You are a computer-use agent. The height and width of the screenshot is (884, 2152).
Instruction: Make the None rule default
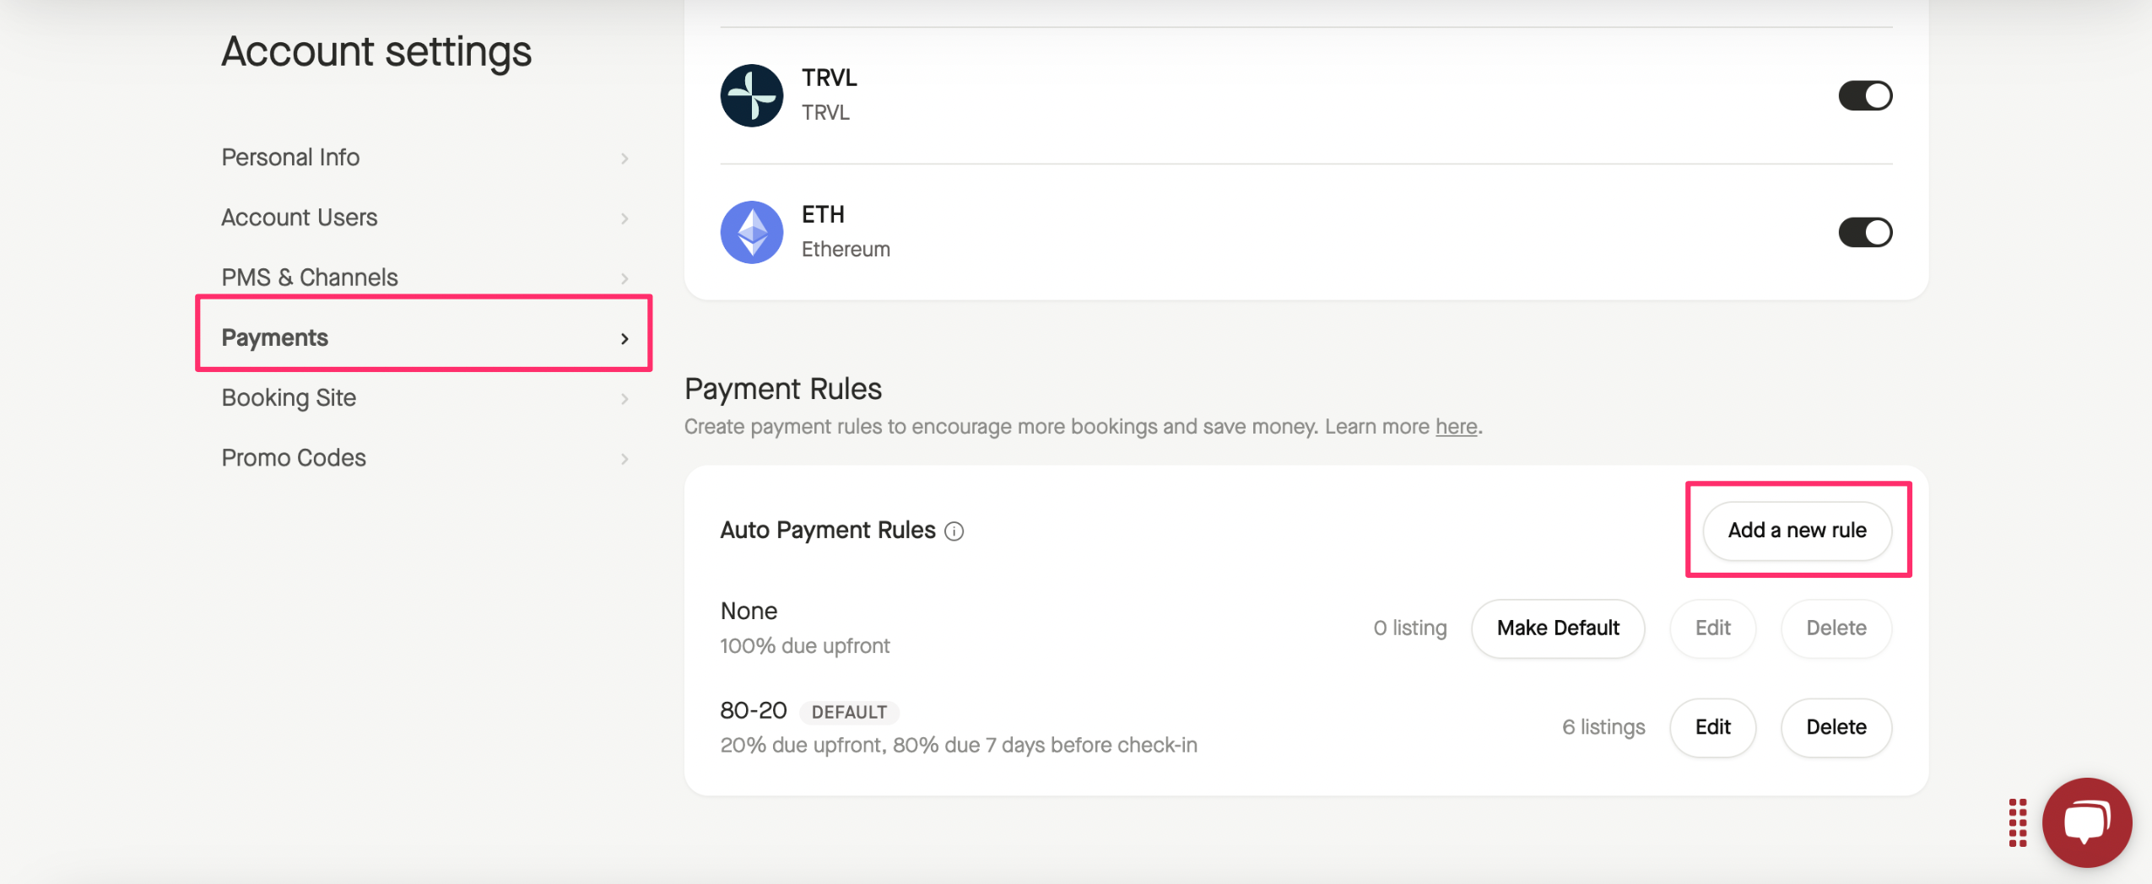tap(1557, 628)
